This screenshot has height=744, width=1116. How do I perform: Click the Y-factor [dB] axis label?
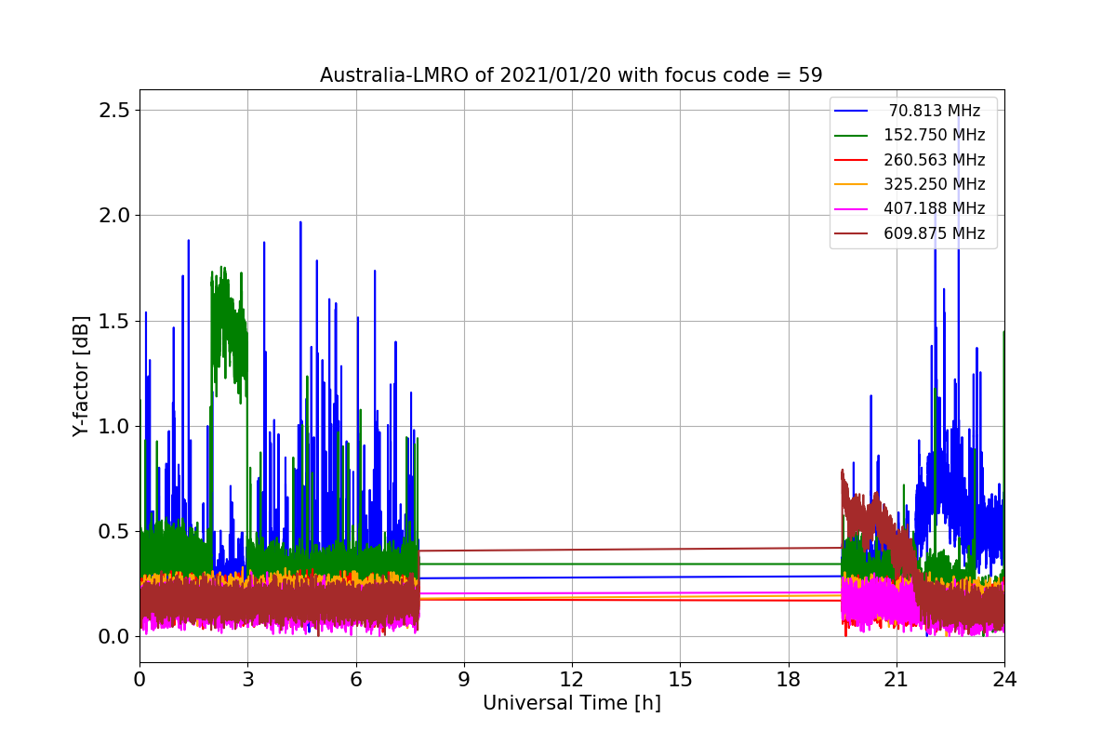pyautogui.click(x=81, y=376)
